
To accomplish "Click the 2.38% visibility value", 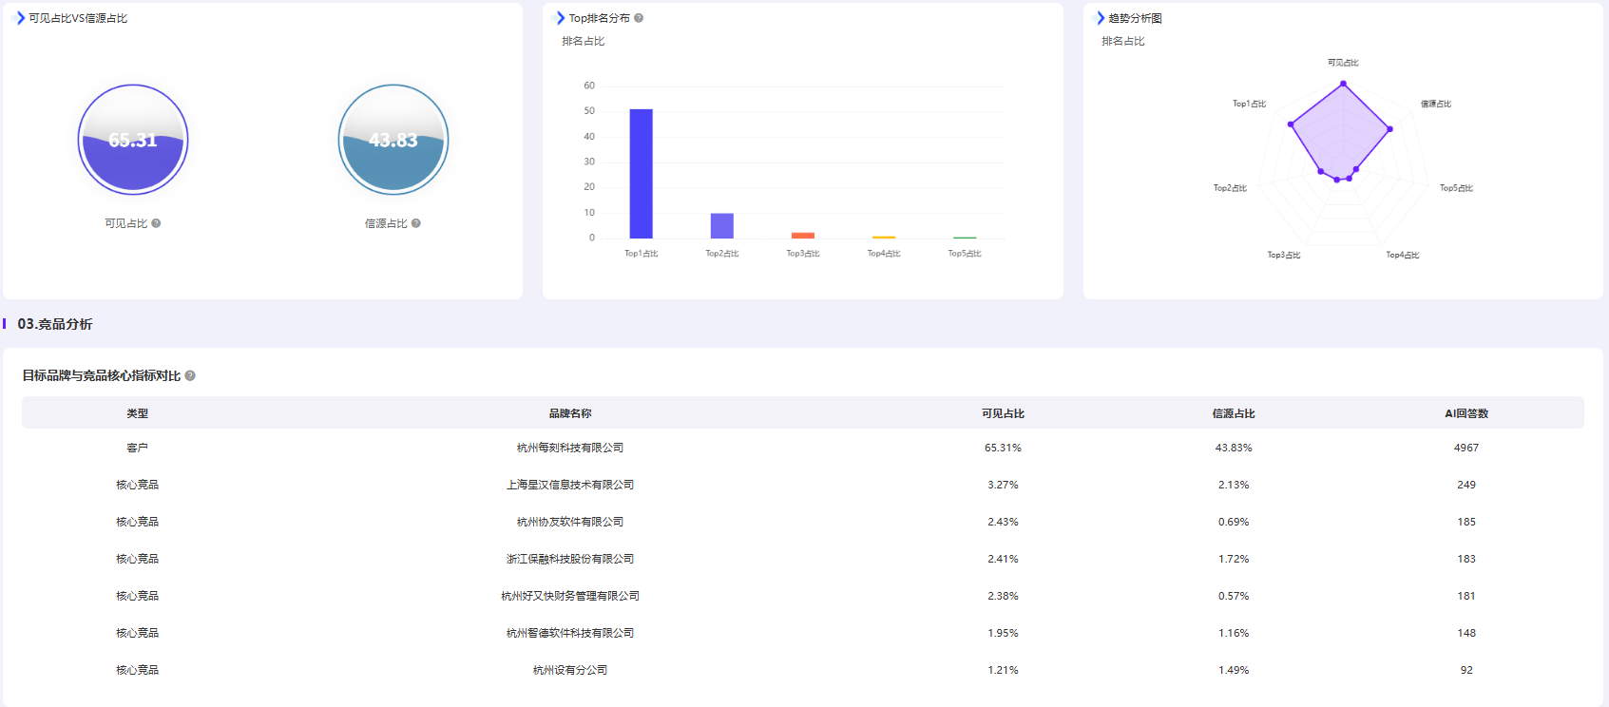I will coord(1003,596).
